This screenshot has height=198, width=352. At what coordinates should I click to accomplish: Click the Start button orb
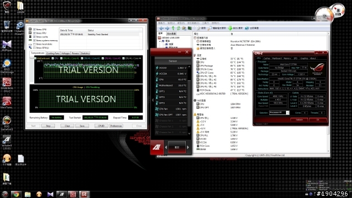(5, 194)
